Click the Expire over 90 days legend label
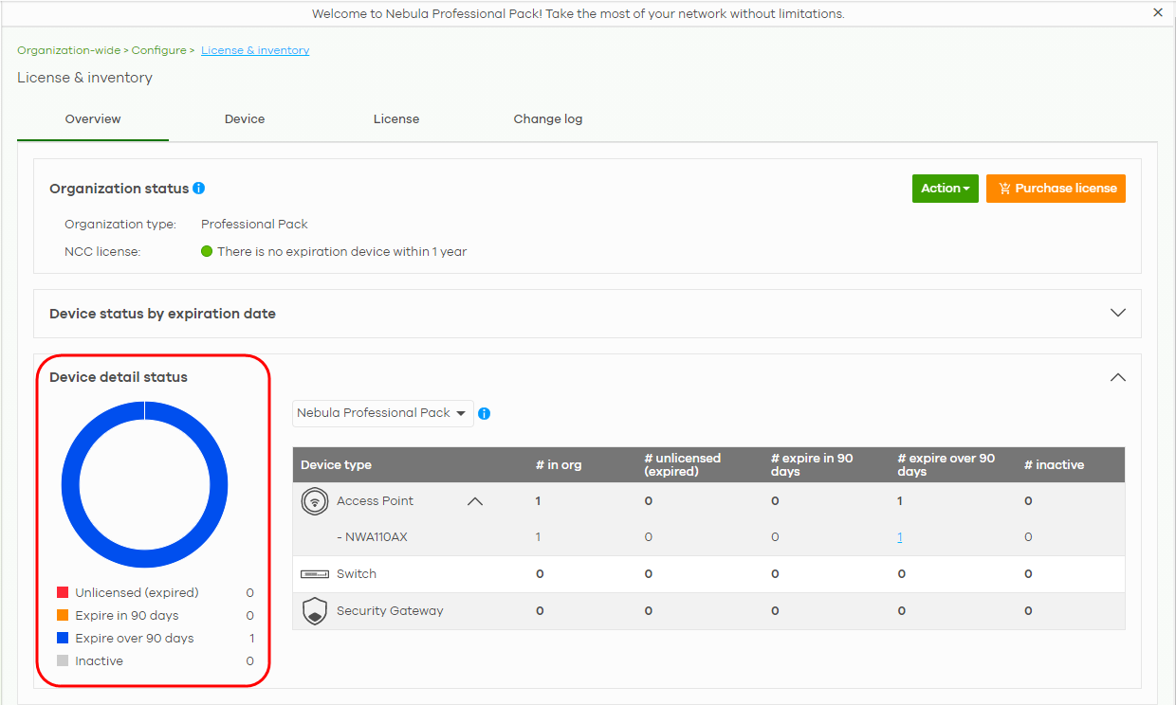The image size is (1176, 705). 135,638
